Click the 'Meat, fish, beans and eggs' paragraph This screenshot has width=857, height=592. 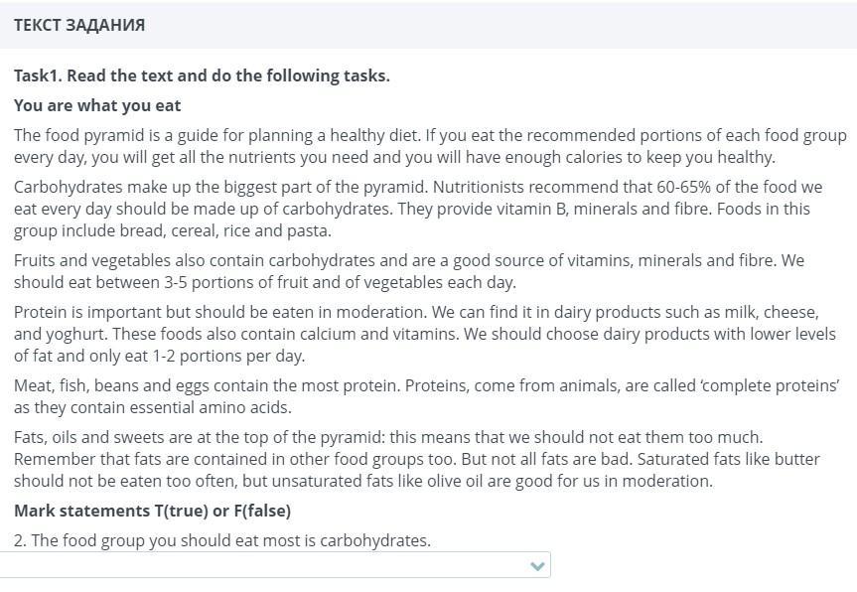[x=426, y=396]
